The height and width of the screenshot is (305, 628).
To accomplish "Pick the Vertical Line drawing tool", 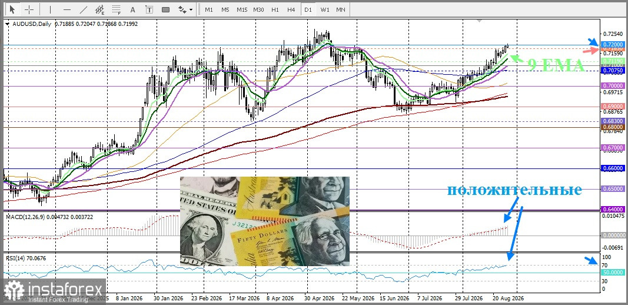I will [50, 9].
